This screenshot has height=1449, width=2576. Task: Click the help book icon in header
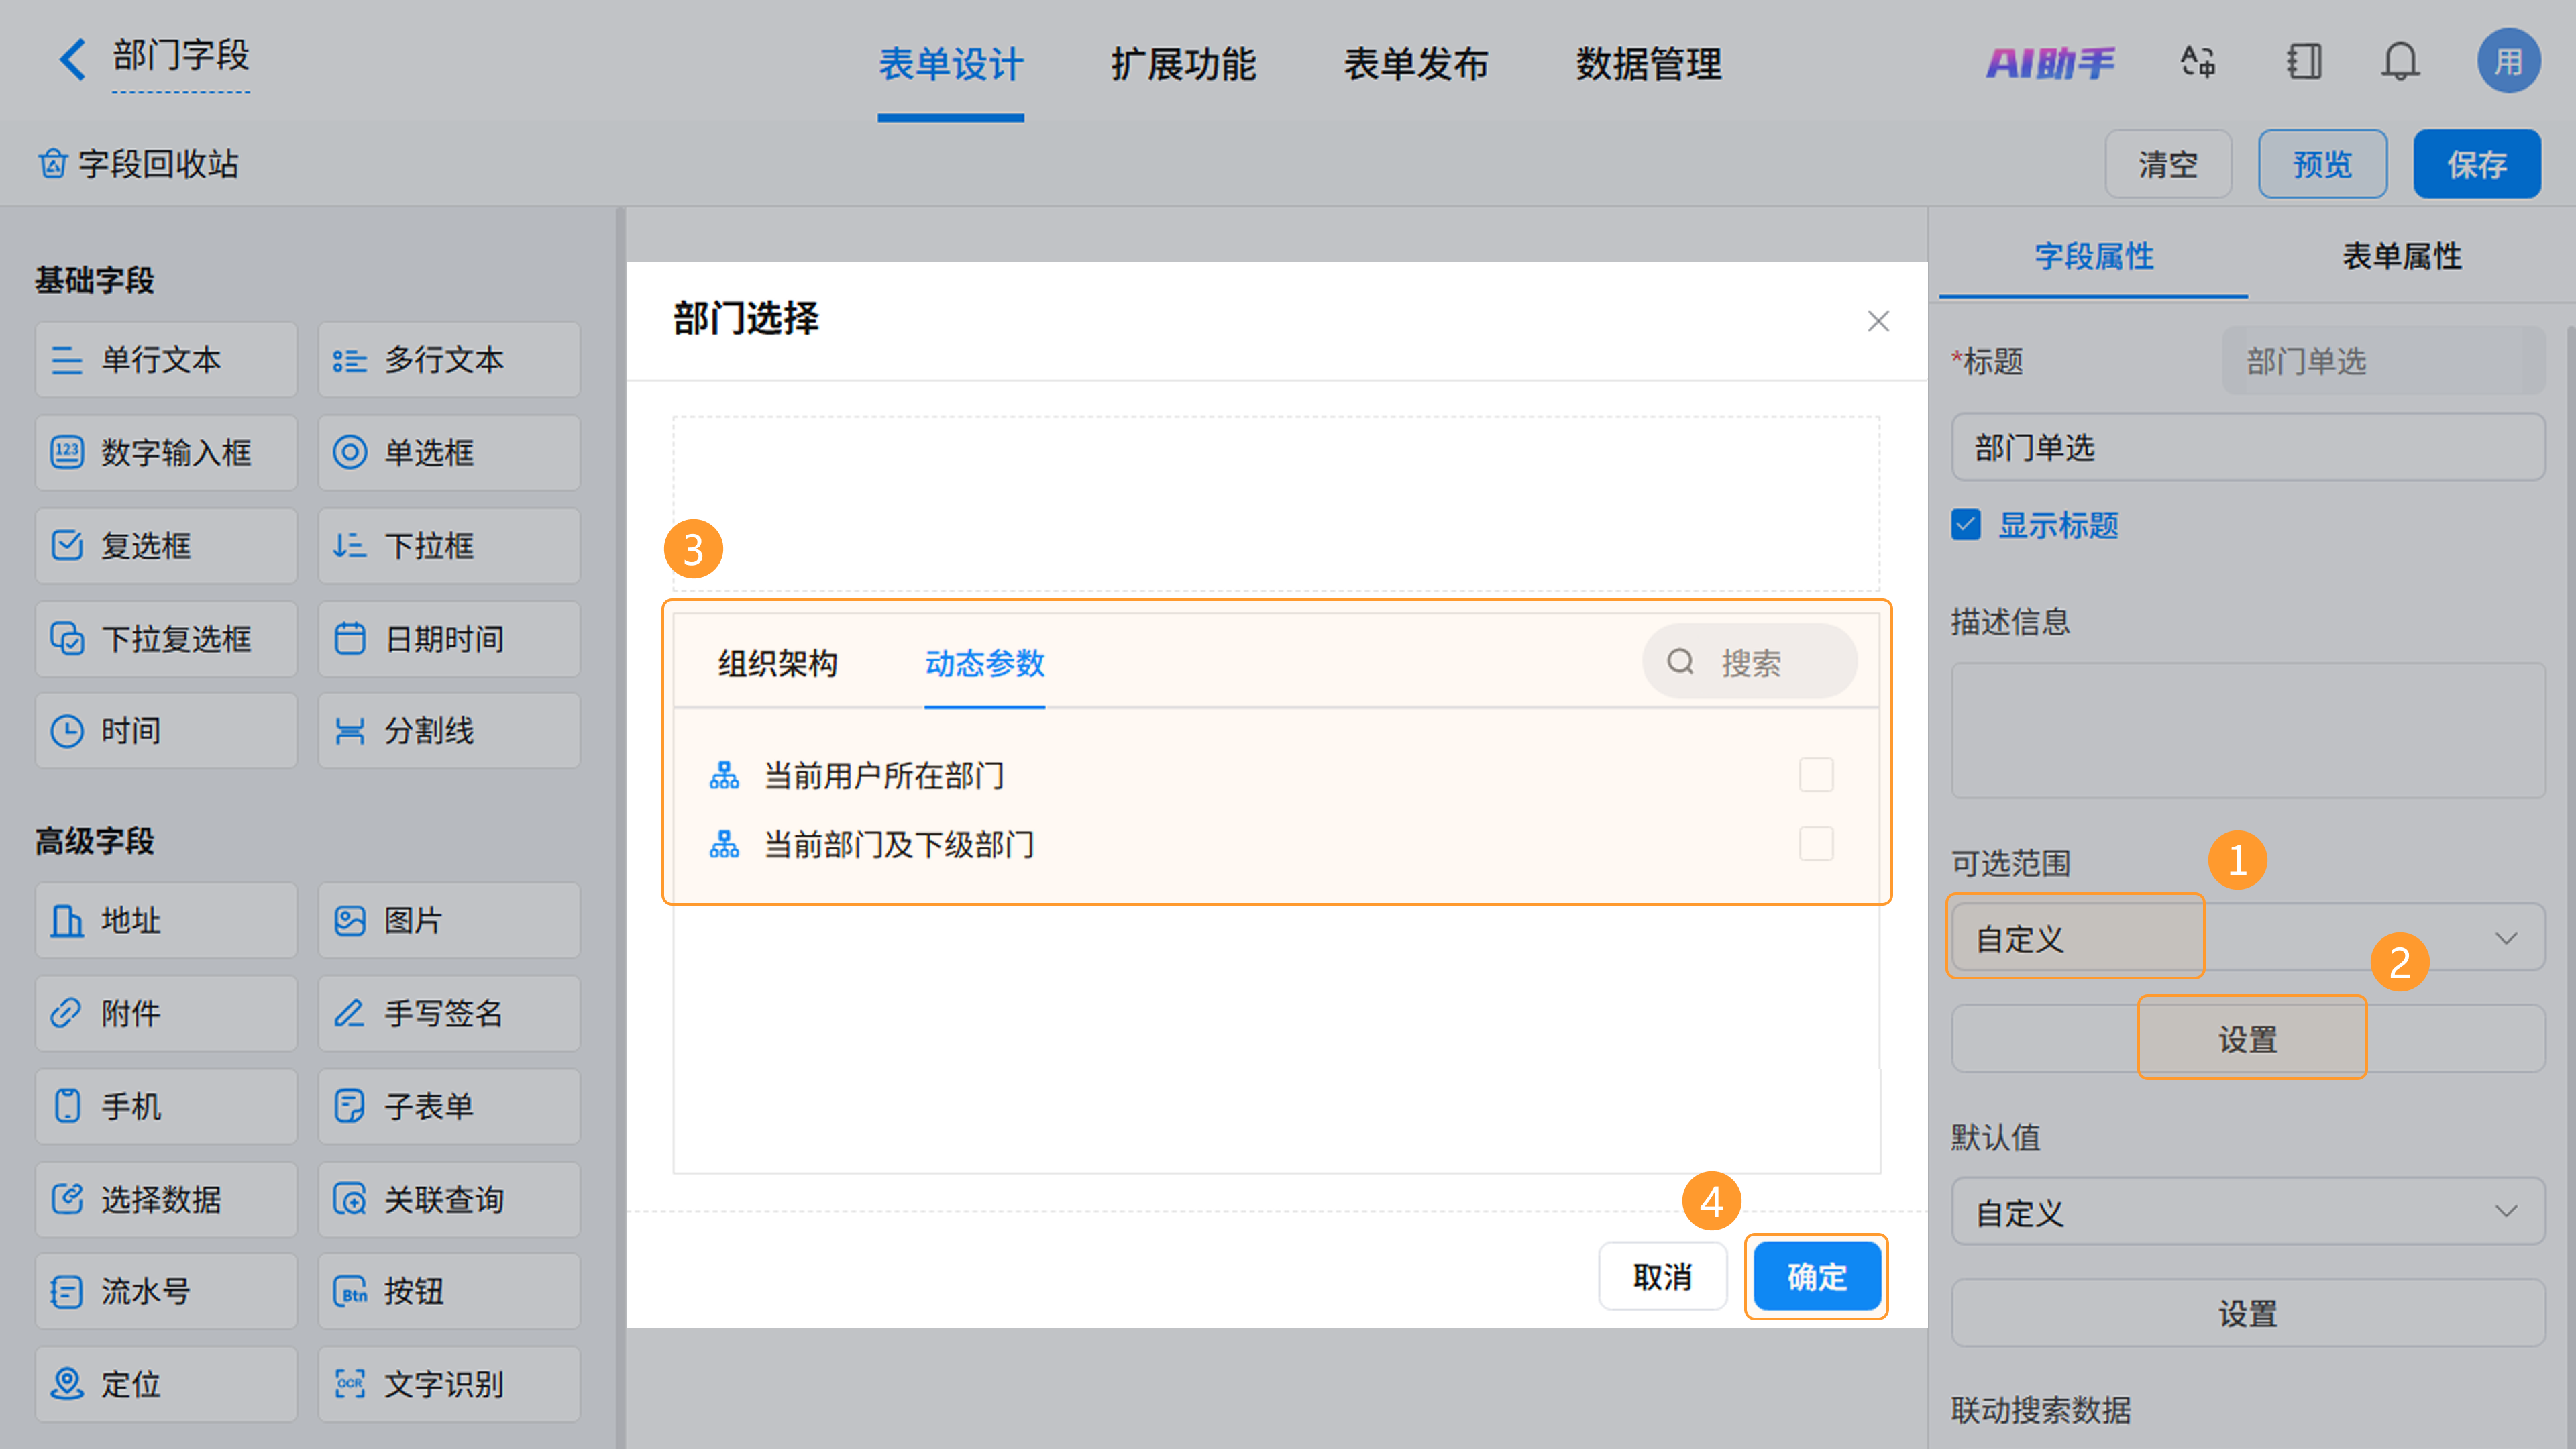point(2303,62)
